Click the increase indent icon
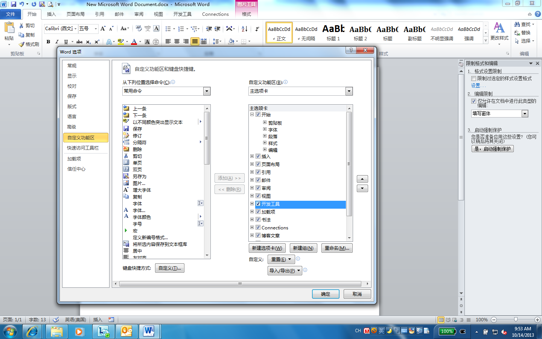This screenshot has width=542, height=339. (x=217, y=29)
